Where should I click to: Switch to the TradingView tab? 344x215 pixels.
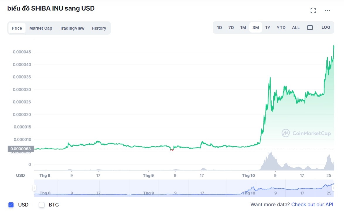(72, 28)
